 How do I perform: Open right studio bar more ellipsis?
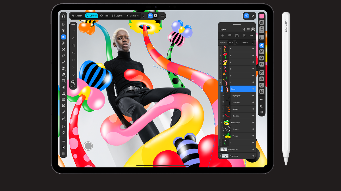coord(262,100)
